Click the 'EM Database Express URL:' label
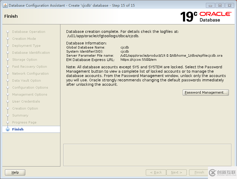This screenshot has height=179, width=237. point(90,60)
